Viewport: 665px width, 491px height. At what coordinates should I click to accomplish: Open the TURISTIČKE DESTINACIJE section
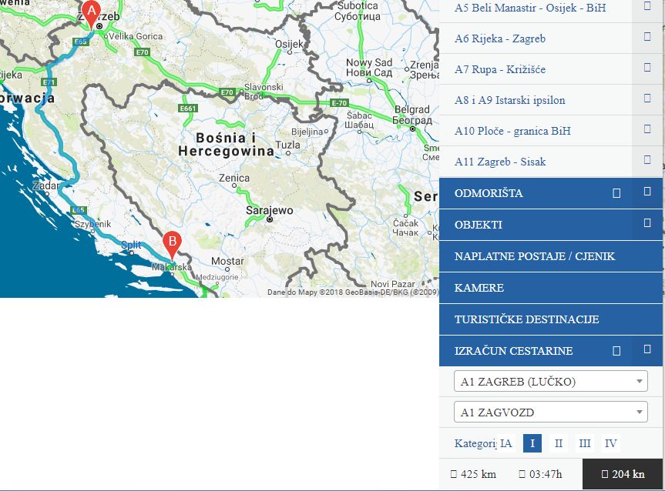(x=526, y=319)
